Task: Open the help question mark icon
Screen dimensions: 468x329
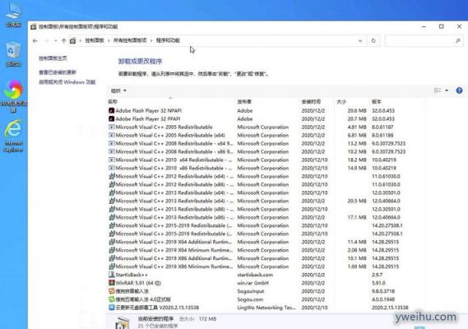Action: (x=459, y=90)
